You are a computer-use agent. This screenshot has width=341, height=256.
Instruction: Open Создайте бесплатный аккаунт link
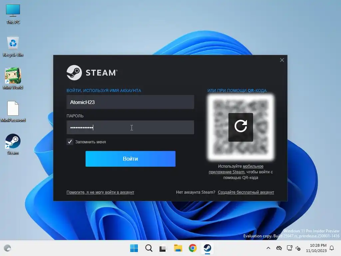point(246,192)
